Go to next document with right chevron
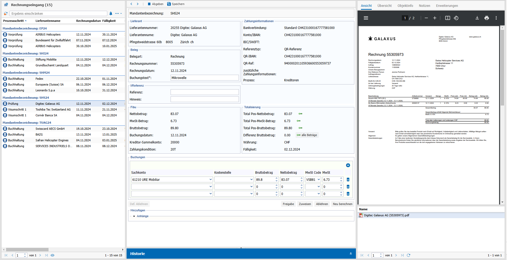507x260 pixels. click(x=138, y=4)
